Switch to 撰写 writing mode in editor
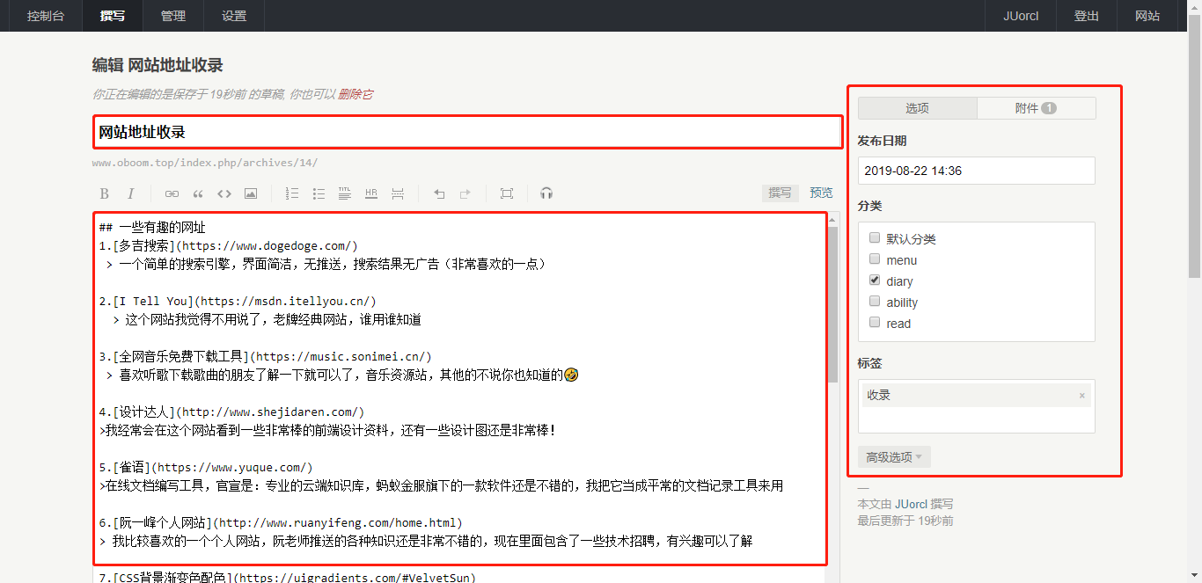Image resolution: width=1202 pixels, height=583 pixels. pos(781,193)
